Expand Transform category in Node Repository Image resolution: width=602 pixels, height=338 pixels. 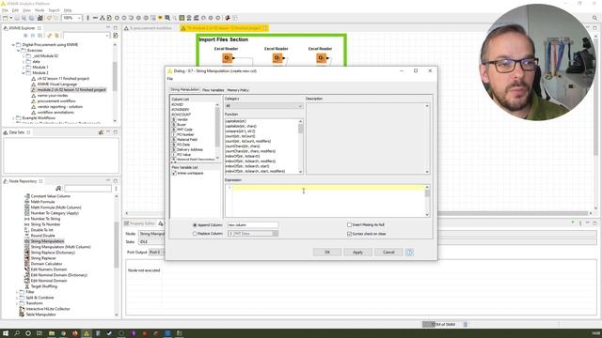pos(17,303)
